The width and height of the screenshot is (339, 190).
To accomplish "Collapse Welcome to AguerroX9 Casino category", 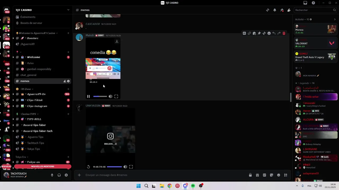I will click(37, 33).
